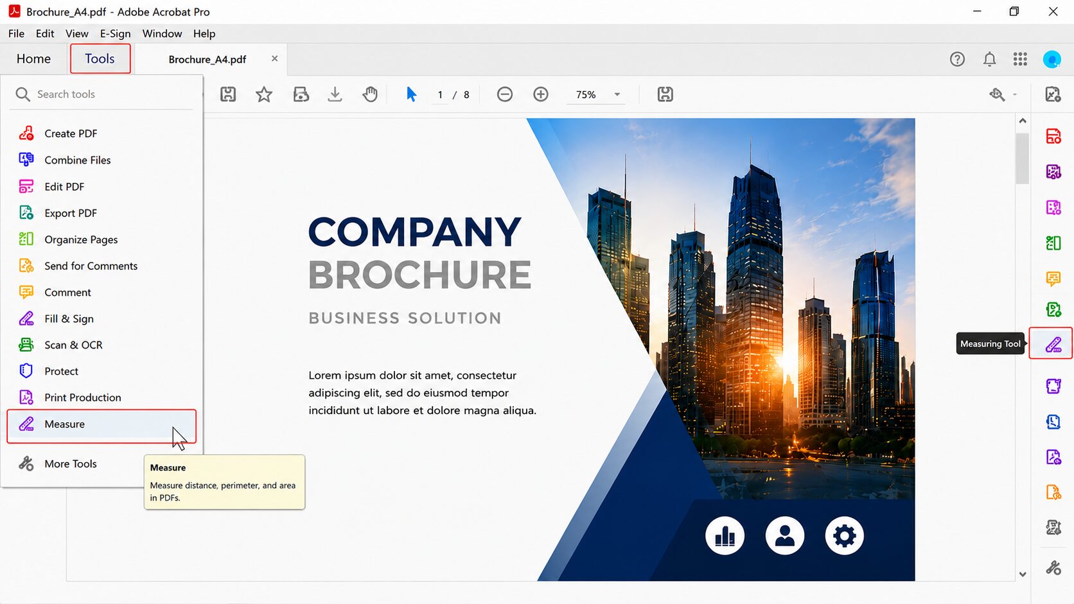Expand the find tool dropdown arrow
This screenshot has width=1074, height=604.
point(1015,94)
